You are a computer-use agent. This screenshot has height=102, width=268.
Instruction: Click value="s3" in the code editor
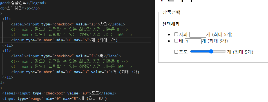pyautogui.click(x=87, y=24)
